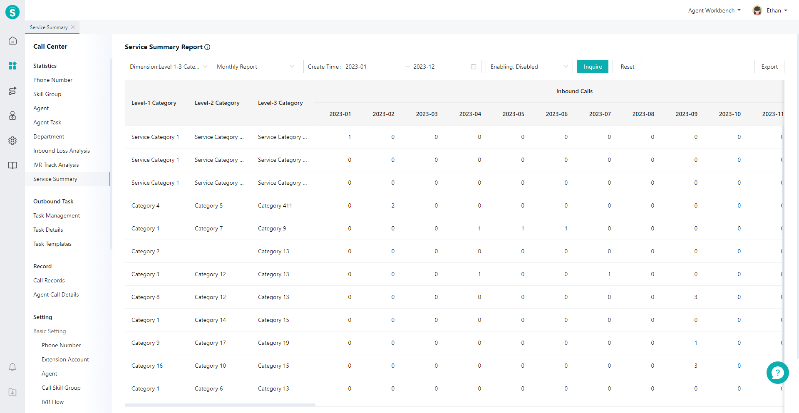799x413 pixels.
Task: Open the home icon in left rail
Action: pyautogui.click(x=12, y=41)
